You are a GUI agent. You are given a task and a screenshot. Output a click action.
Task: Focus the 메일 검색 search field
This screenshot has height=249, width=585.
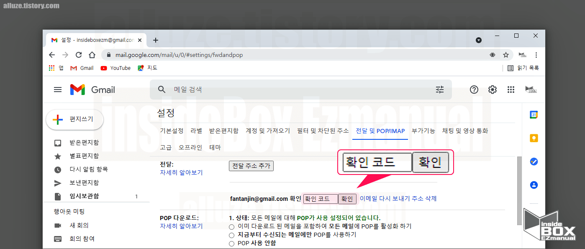[301, 90]
